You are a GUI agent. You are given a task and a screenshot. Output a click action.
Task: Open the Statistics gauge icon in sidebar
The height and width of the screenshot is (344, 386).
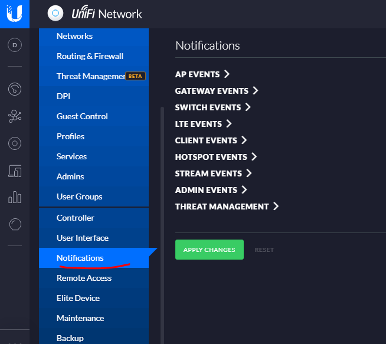[x=15, y=89]
